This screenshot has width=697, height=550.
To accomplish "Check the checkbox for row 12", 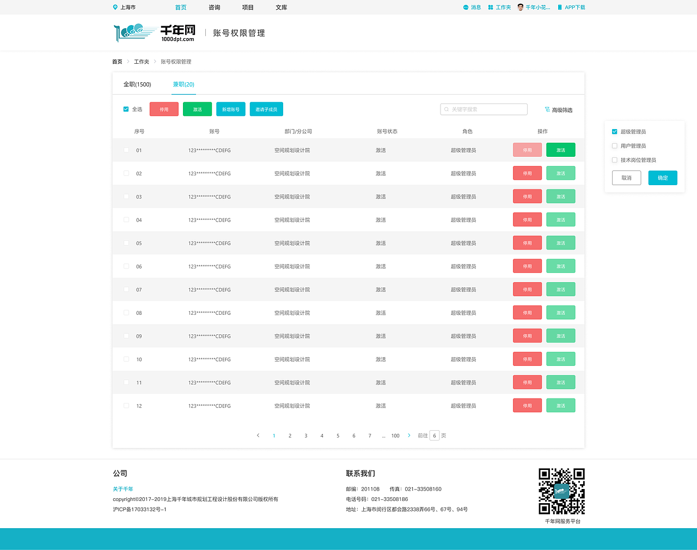I will pos(126,406).
